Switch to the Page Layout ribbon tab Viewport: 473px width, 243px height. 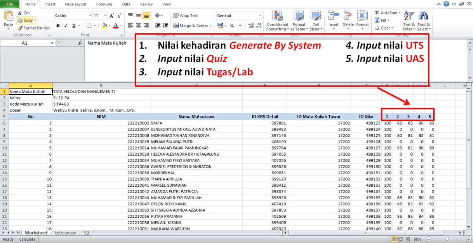[x=76, y=4]
